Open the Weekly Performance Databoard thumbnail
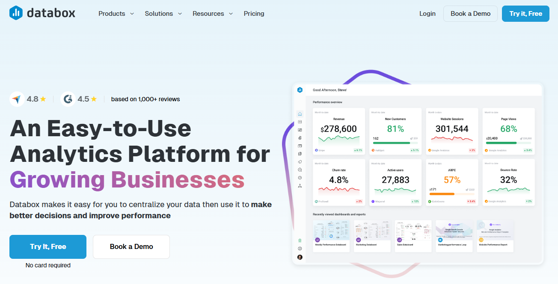This screenshot has height=284, width=558. click(x=331, y=236)
